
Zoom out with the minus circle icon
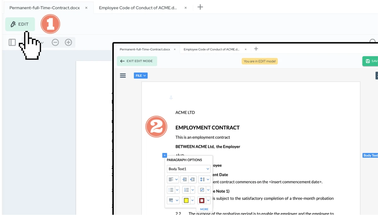pos(55,42)
